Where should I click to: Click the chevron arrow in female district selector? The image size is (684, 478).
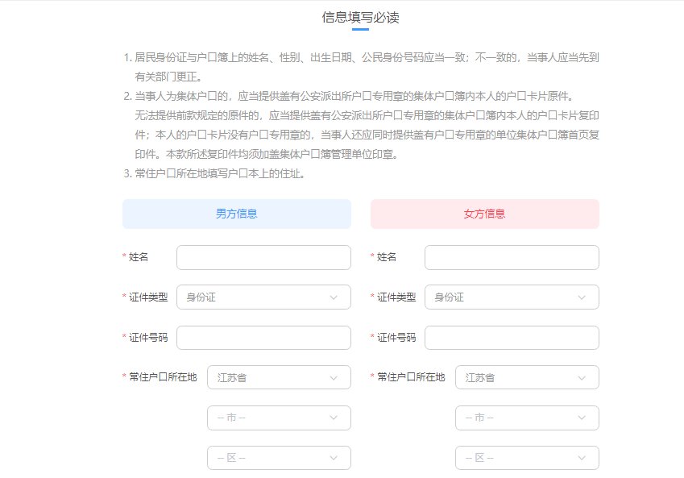tap(582, 458)
